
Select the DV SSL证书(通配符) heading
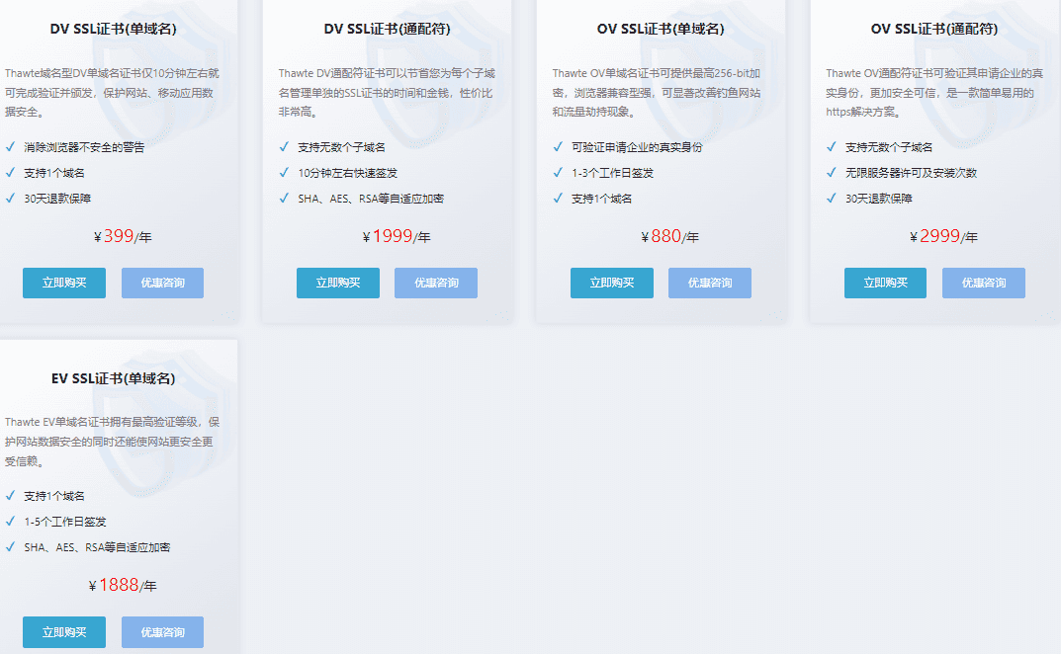click(x=387, y=29)
